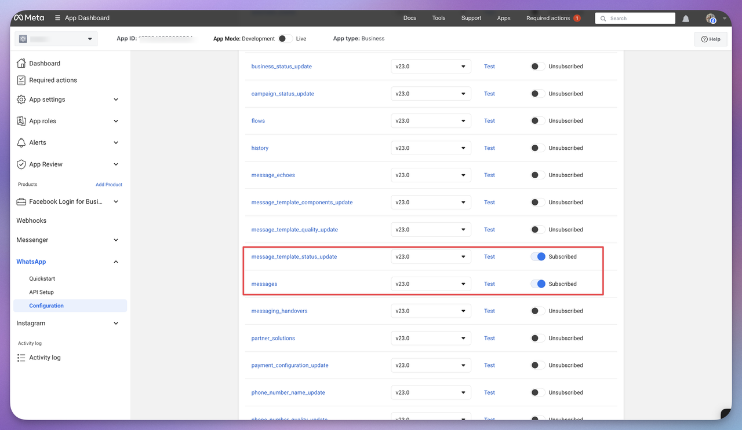Open version dropdown for messages

point(431,284)
